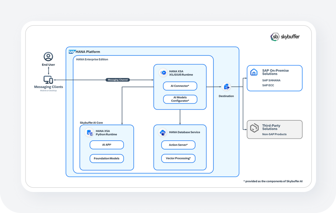Click the Messaging Channel label

pyautogui.click(x=118, y=80)
